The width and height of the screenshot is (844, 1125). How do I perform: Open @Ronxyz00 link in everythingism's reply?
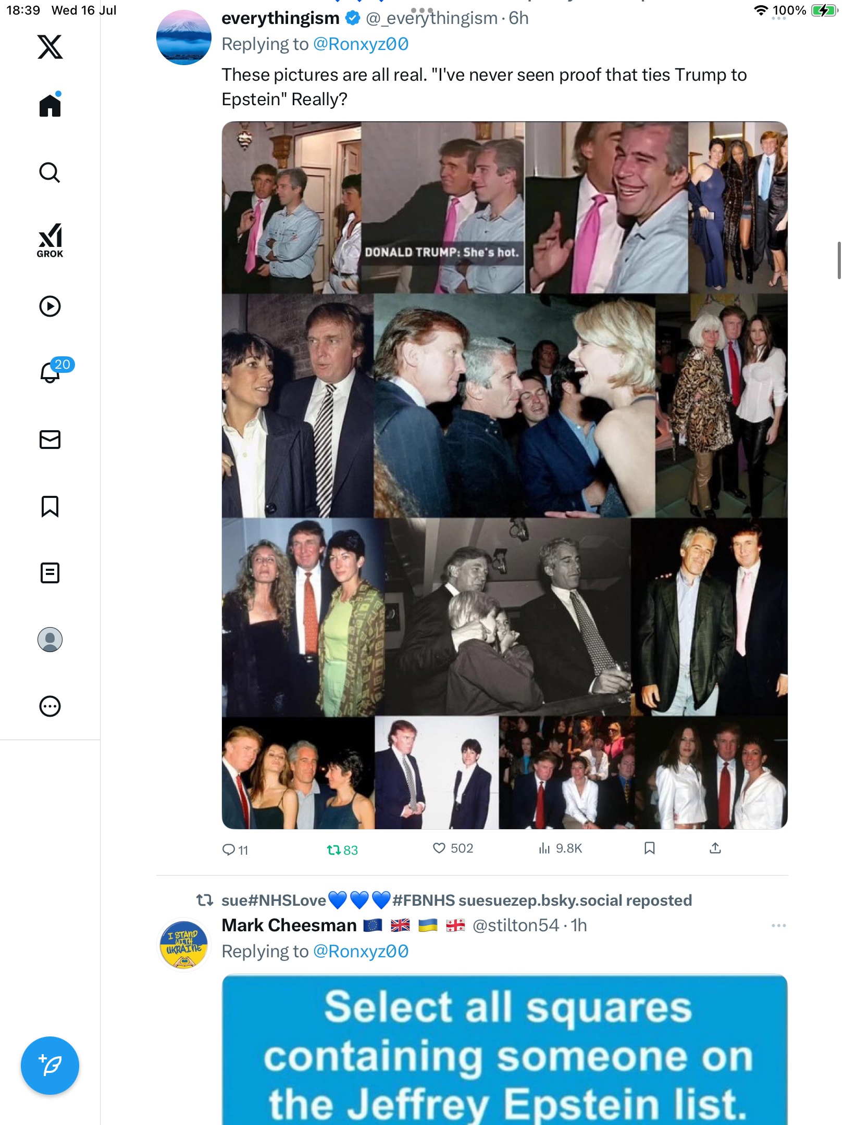pos(361,44)
